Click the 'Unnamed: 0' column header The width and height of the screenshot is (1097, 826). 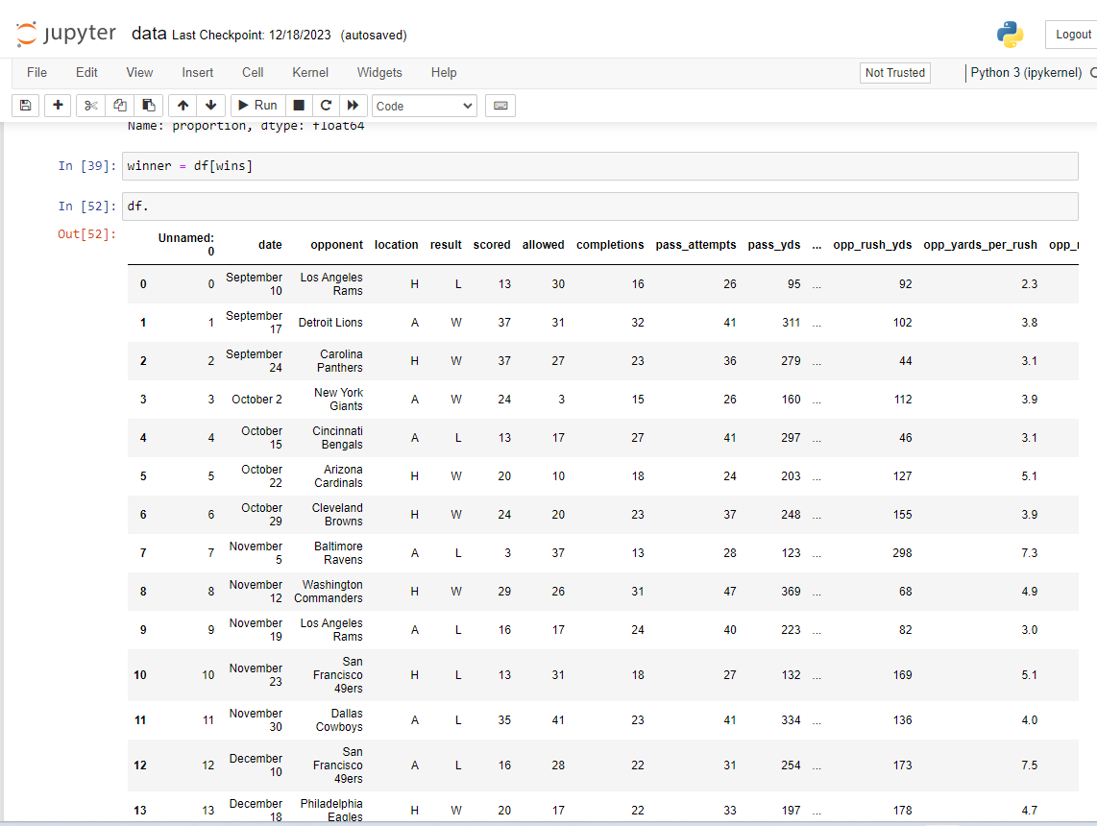(186, 245)
